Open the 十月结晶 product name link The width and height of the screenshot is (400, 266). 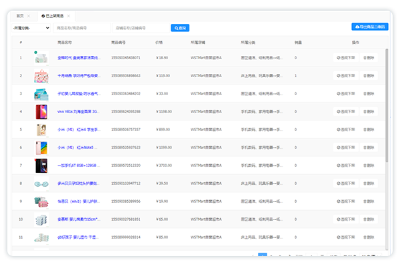78,76
